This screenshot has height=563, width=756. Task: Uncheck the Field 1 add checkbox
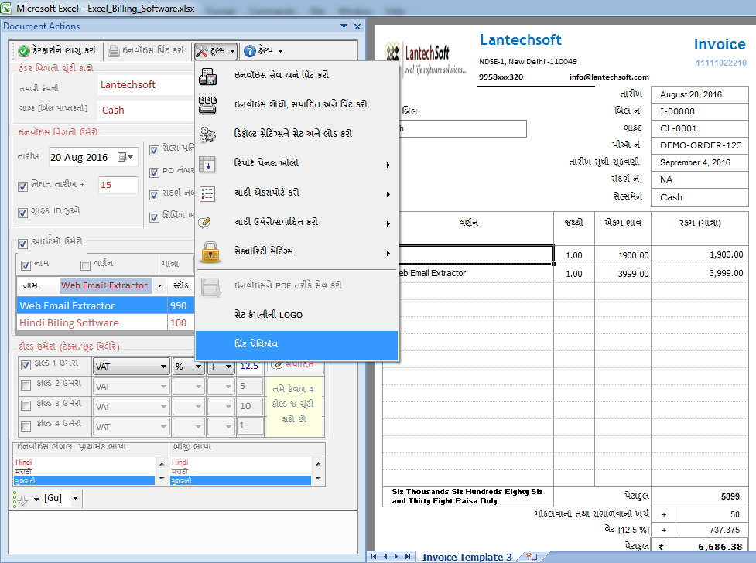pyautogui.click(x=26, y=365)
